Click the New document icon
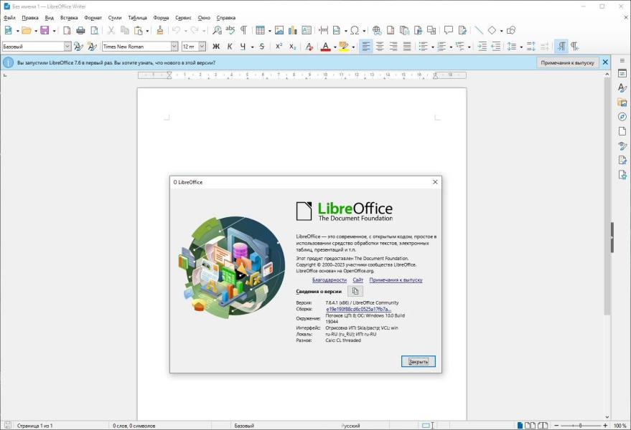631x430 pixels. pos(8,30)
